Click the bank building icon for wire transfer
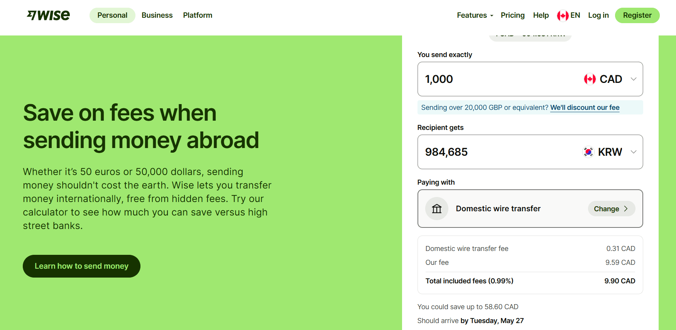This screenshot has height=330, width=676. point(437,209)
